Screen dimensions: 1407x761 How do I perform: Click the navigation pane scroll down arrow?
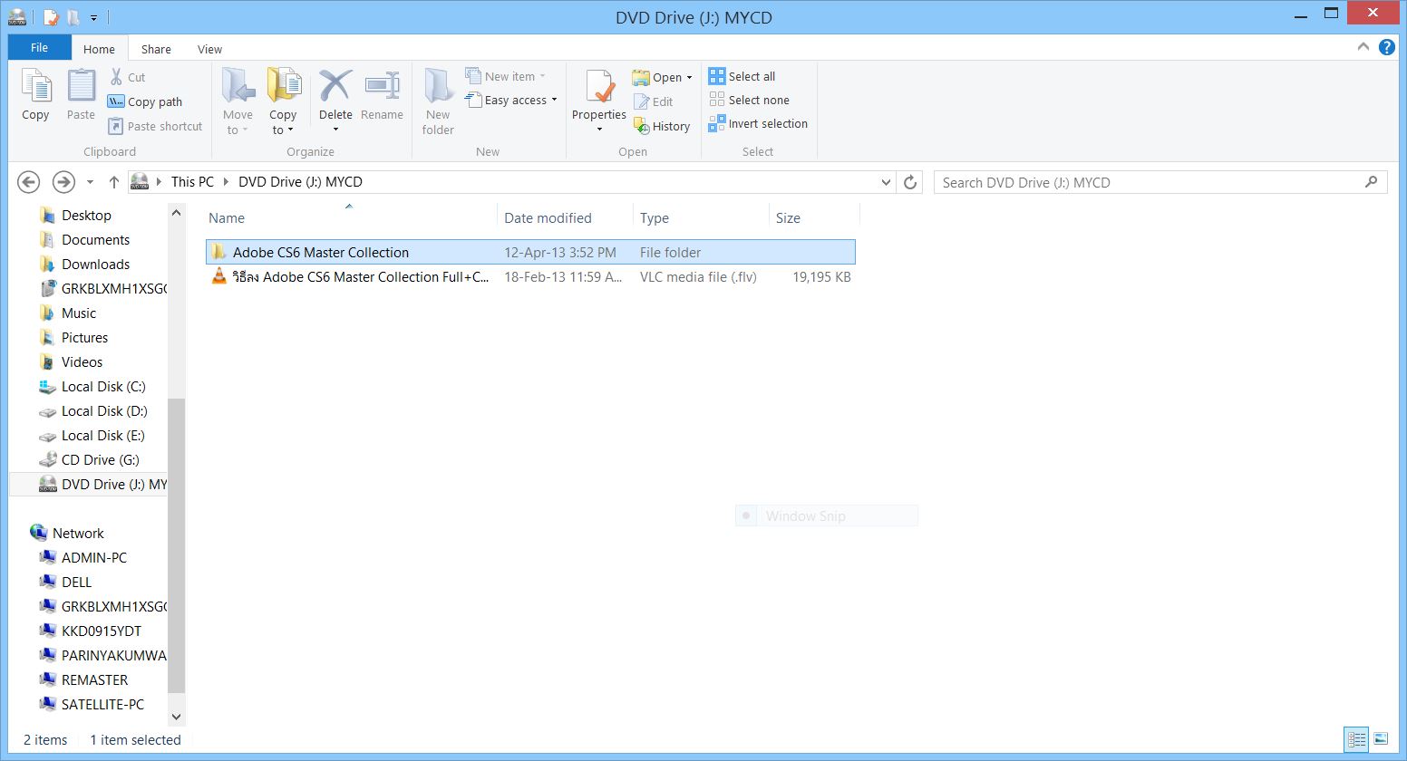(177, 717)
